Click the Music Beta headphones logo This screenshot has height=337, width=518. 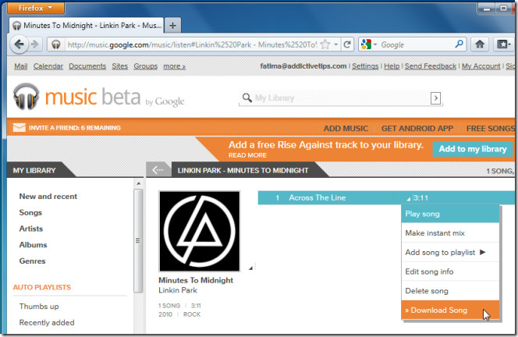click(x=26, y=96)
